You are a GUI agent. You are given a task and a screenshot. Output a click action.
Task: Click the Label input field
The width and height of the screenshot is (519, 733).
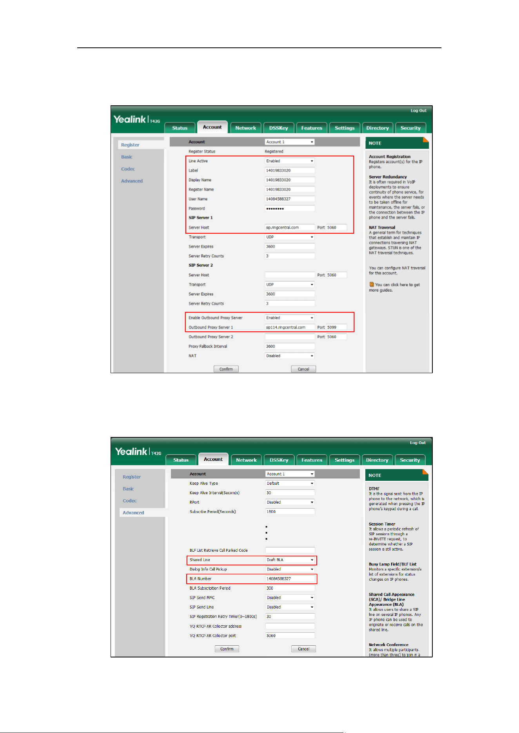coord(290,171)
